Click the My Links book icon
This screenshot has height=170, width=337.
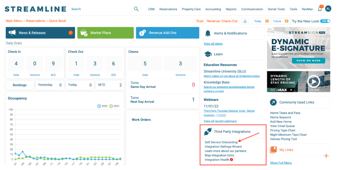click(x=273, y=150)
